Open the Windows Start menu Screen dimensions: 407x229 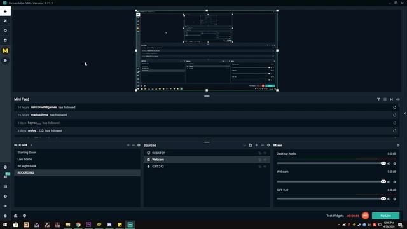(x=5, y=225)
